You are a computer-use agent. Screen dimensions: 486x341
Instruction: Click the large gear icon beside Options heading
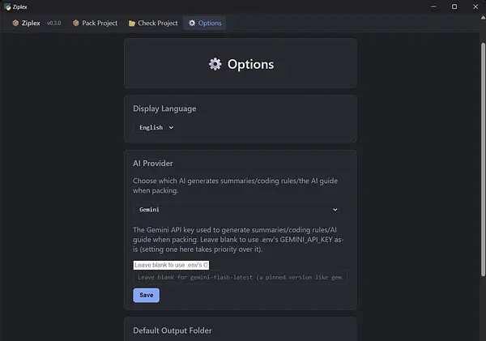point(215,64)
